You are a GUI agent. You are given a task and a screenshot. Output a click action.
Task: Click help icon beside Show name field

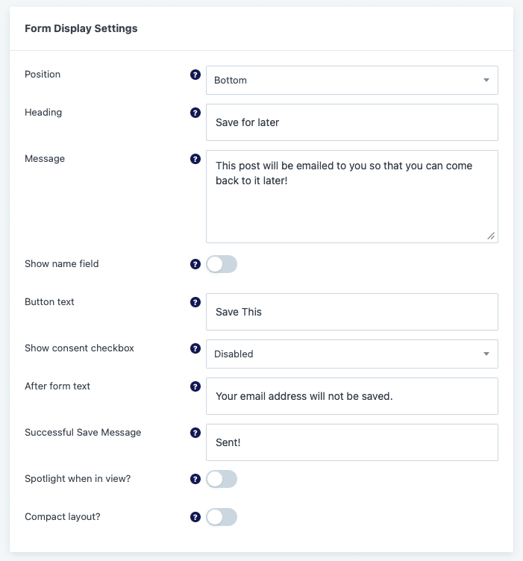[x=195, y=264]
